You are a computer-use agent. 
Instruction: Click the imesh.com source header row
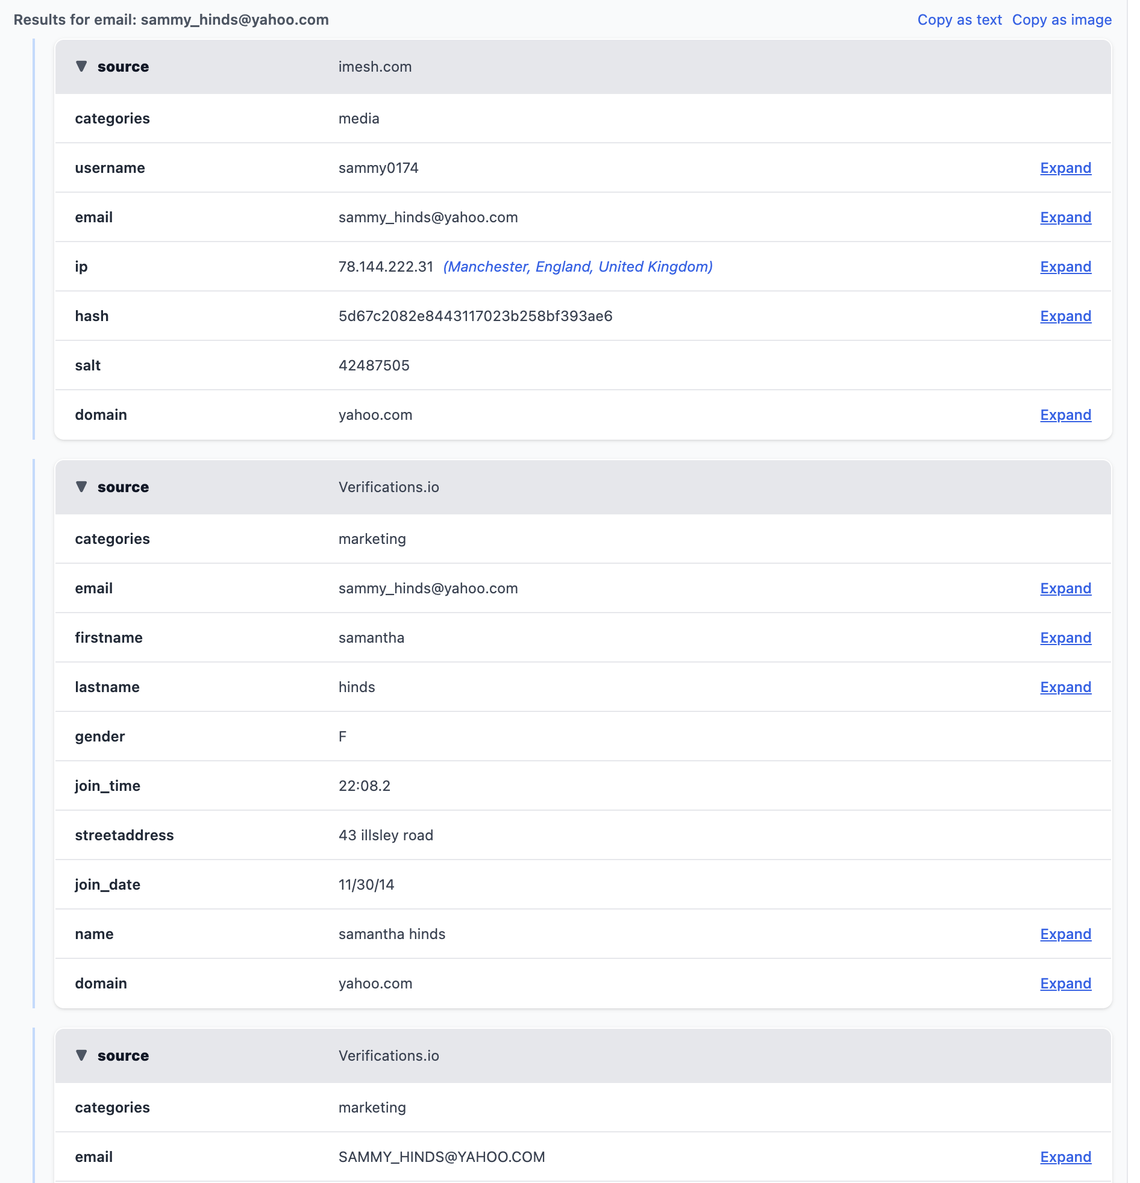[x=582, y=66]
